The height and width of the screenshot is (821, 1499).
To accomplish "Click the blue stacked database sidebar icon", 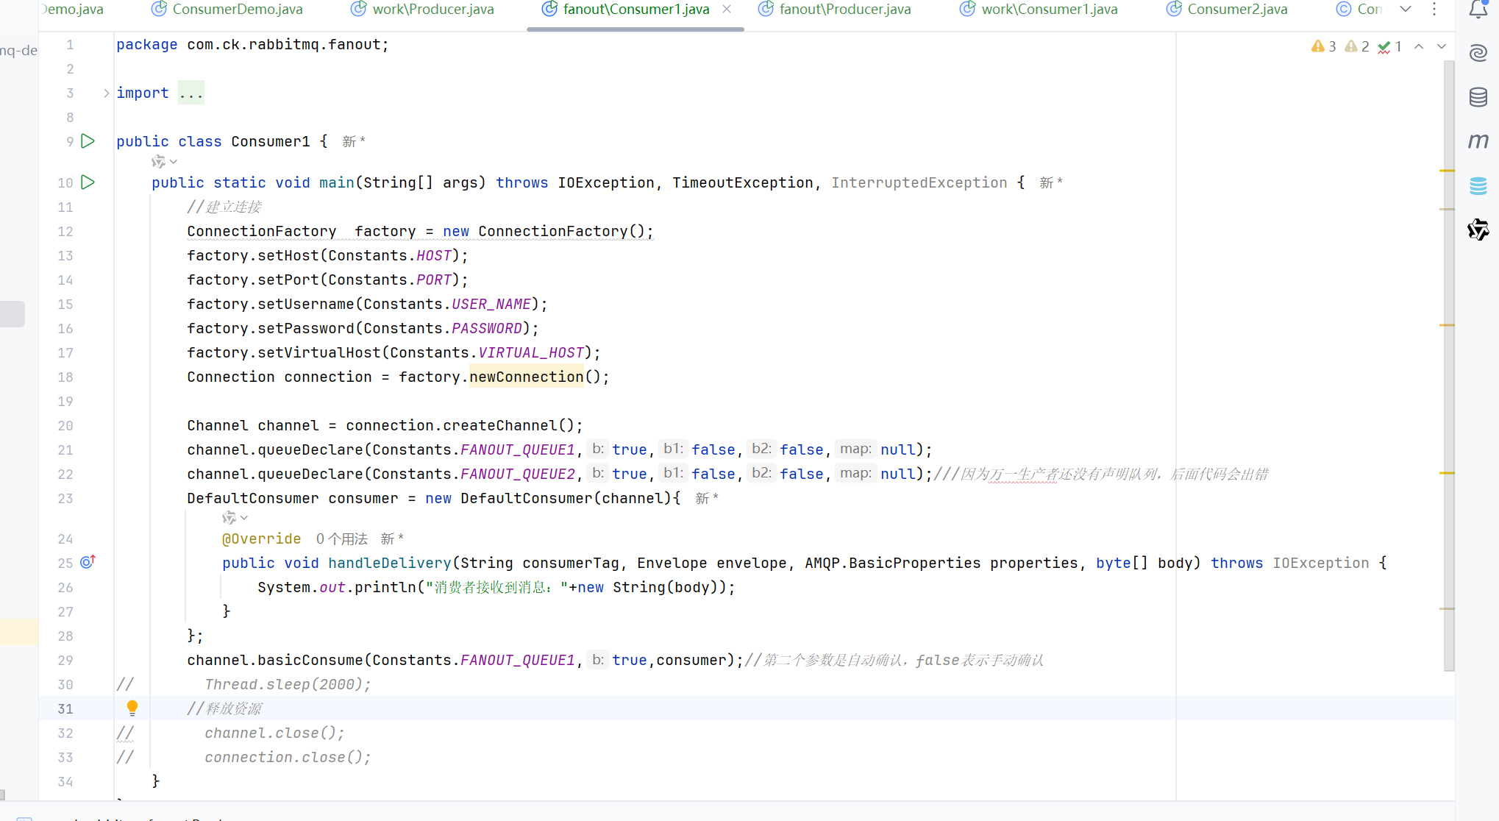I will 1478,185.
